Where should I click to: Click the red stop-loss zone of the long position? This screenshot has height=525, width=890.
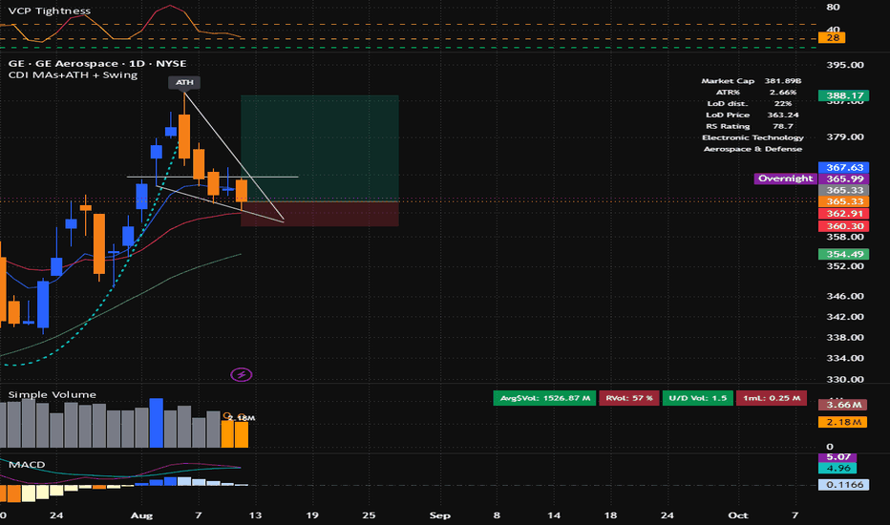(x=320, y=214)
